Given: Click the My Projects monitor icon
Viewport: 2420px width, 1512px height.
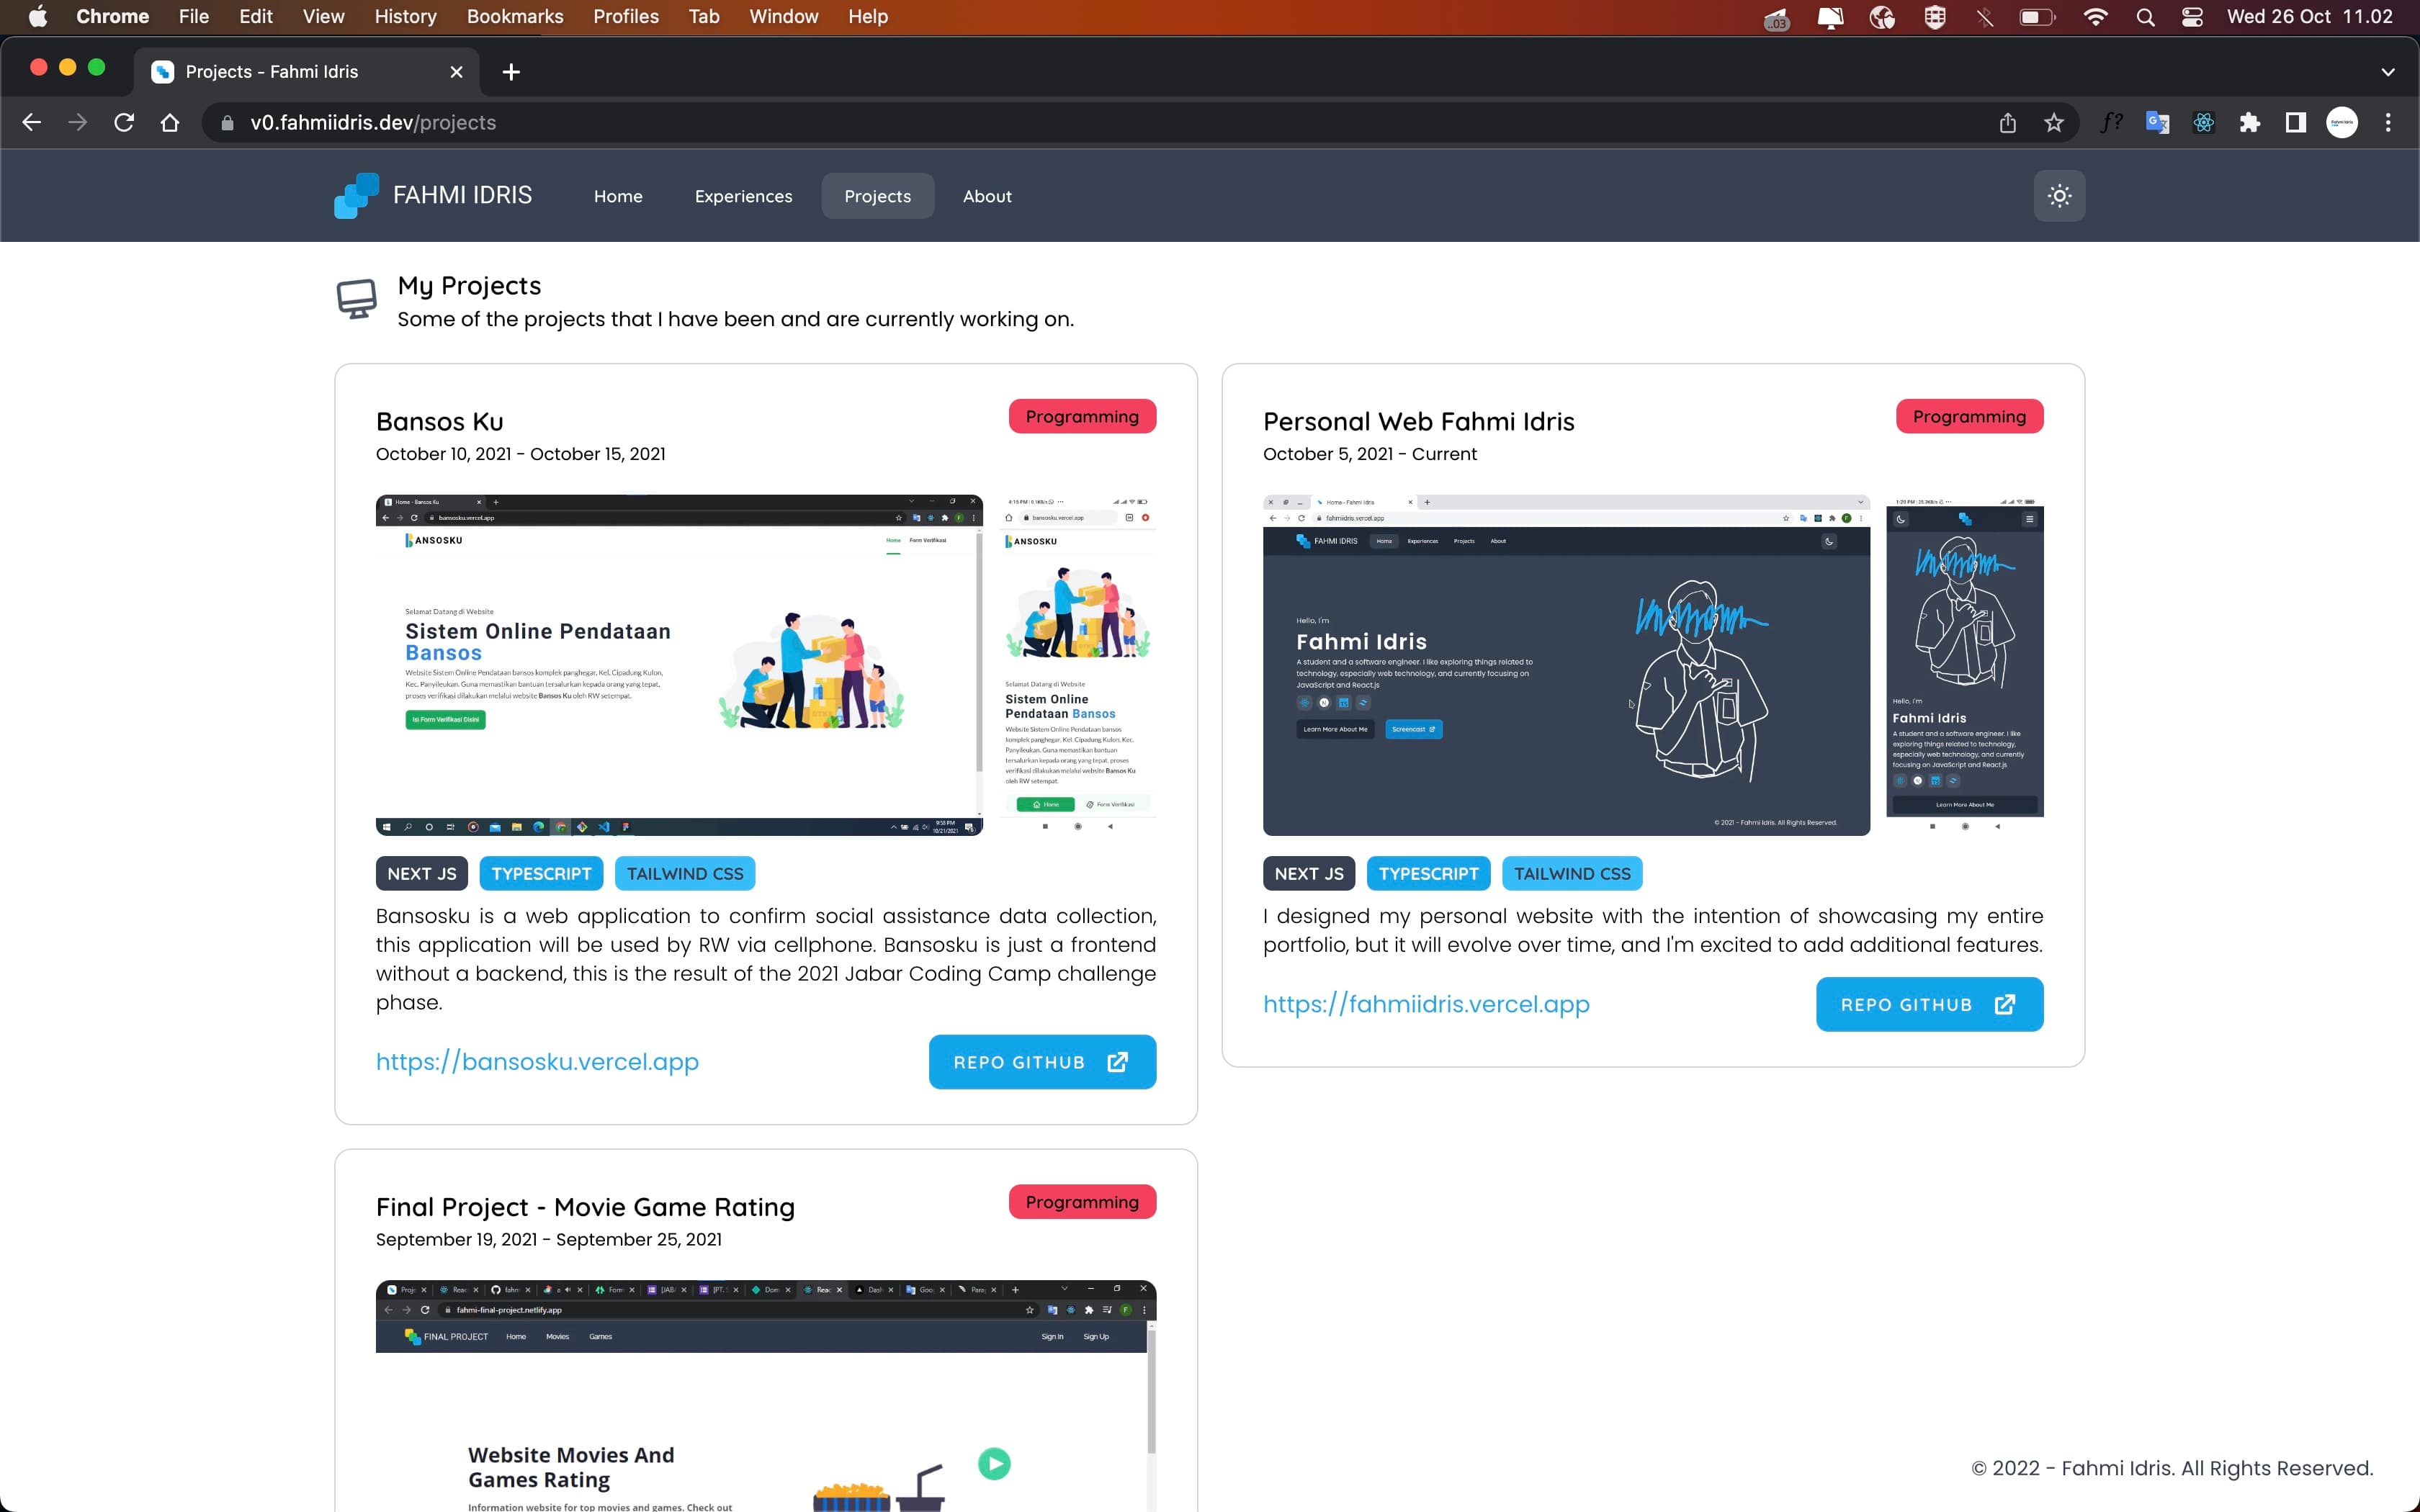Looking at the screenshot, I should tap(356, 298).
